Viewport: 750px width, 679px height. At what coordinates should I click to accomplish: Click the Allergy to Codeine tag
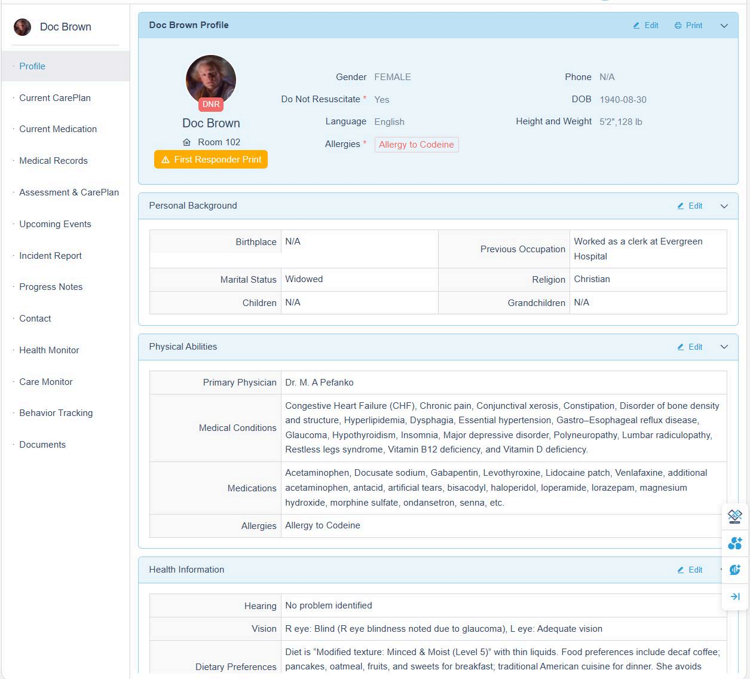[416, 145]
